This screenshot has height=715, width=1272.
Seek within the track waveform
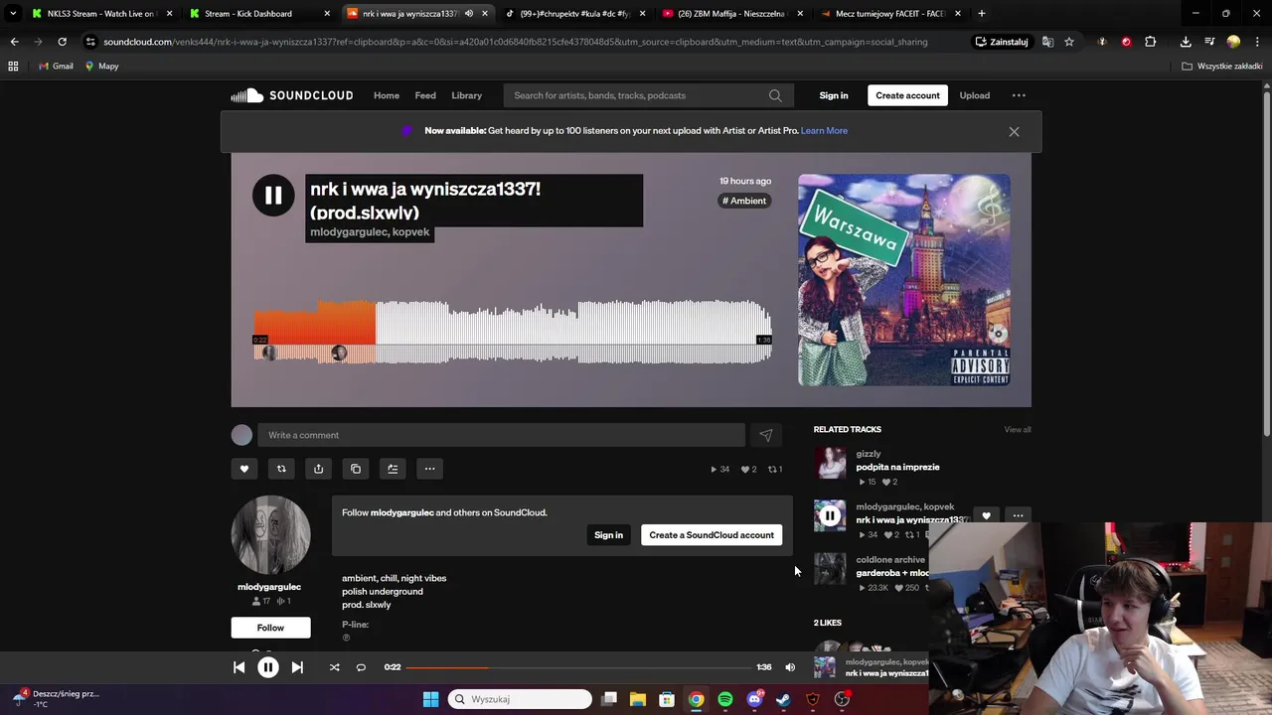(513, 333)
